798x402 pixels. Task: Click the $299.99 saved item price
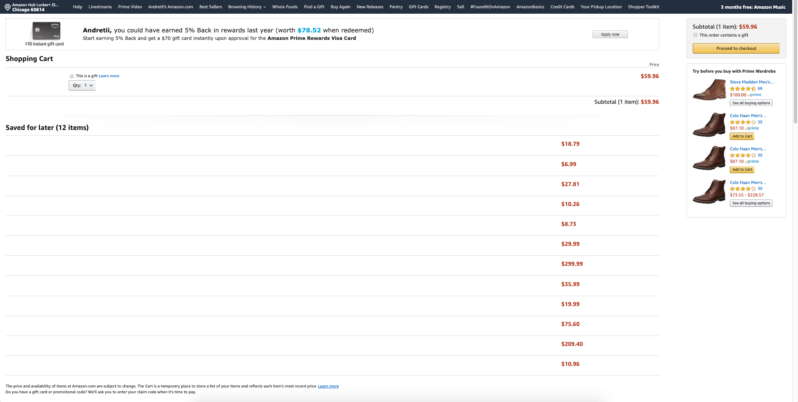point(572,264)
